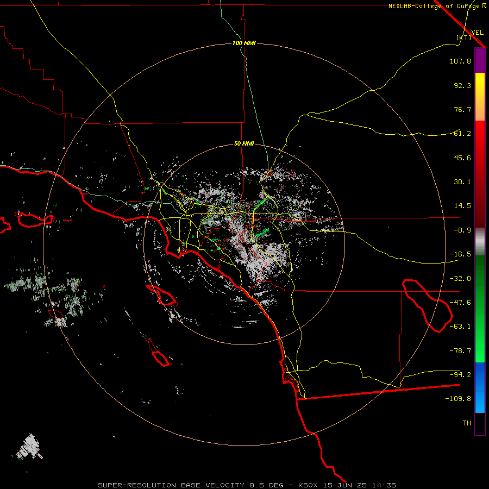Pick the red segment of the velocity color bar

point(480,174)
